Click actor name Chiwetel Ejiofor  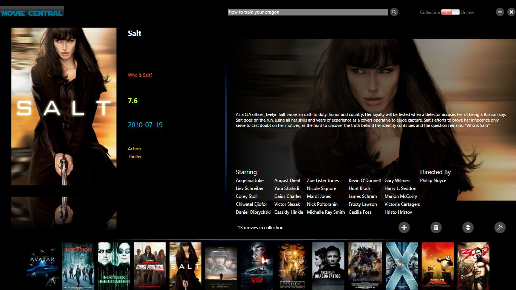251,204
